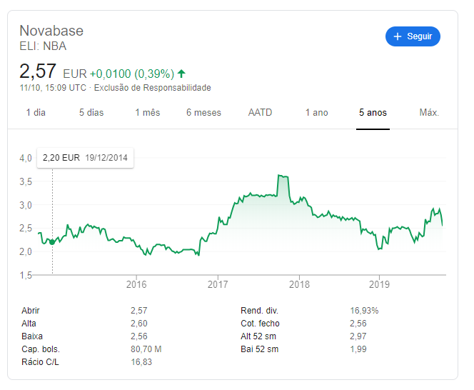This screenshot has width=474, height=390.
Task: Select the 1 dia range tab
Action: point(36,113)
